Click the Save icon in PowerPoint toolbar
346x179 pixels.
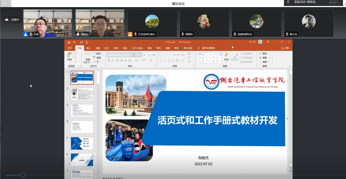69,42
